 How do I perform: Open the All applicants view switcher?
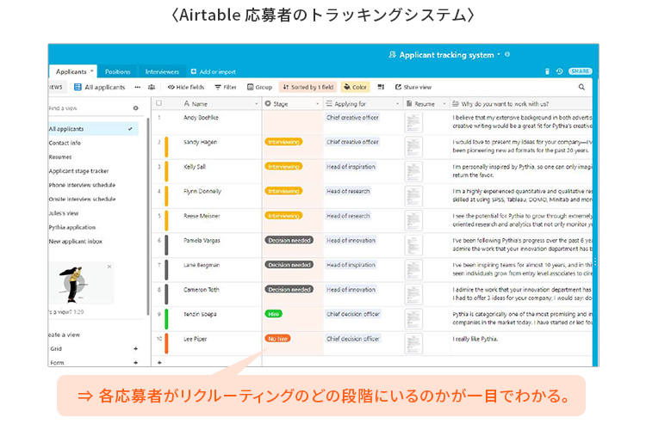tap(100, 87)
